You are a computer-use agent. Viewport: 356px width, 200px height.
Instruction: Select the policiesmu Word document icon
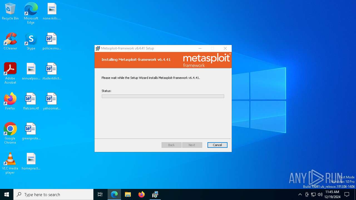point(52,42)
